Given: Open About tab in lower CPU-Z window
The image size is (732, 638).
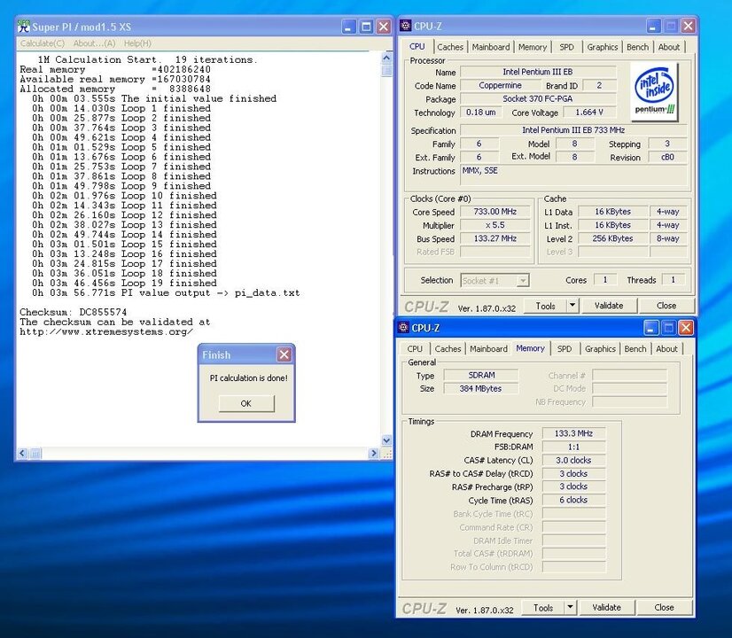Looking at the screenshot, I should tap(666, 348).
